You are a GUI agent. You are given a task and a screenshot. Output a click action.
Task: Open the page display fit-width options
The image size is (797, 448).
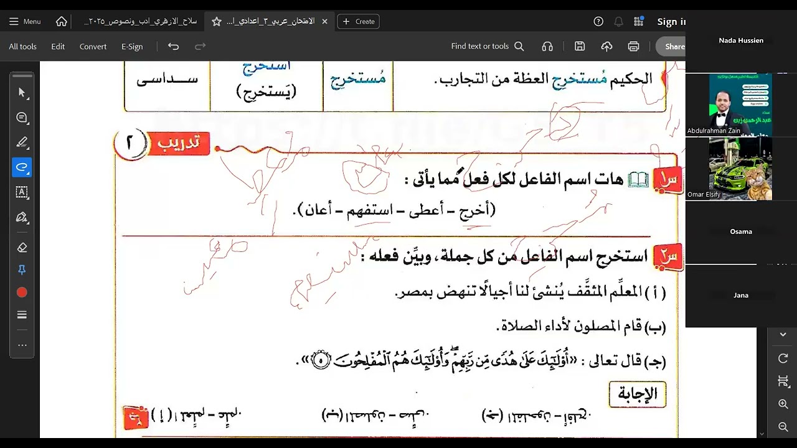[x=783, y=381]
